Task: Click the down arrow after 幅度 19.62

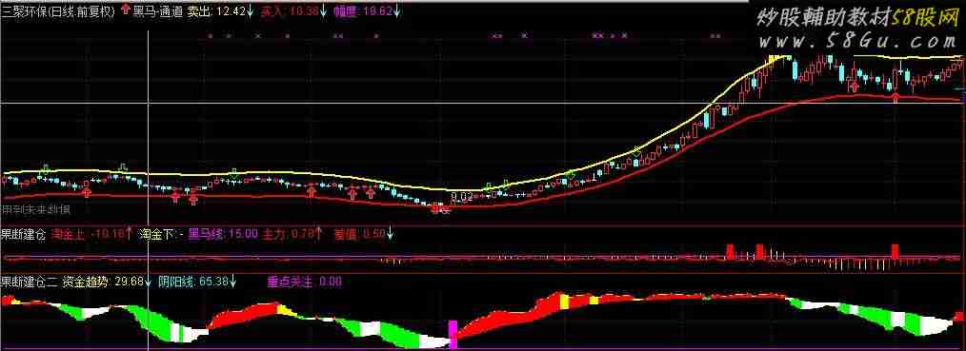Action: coord(396,11)
